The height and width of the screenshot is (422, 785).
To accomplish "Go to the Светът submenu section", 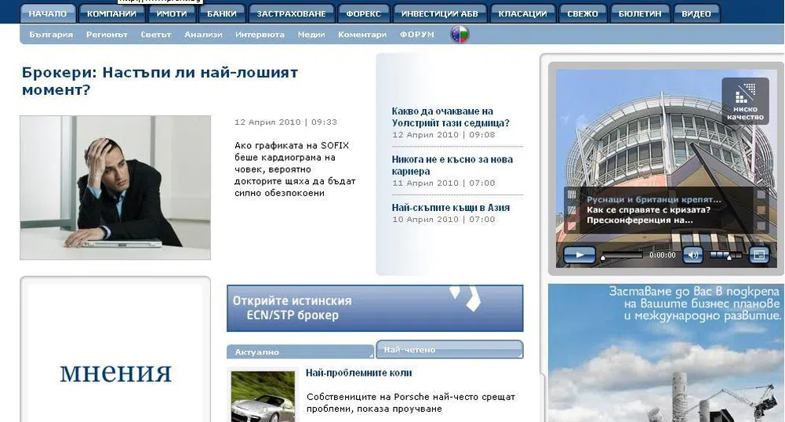I will tap(156, 35).
